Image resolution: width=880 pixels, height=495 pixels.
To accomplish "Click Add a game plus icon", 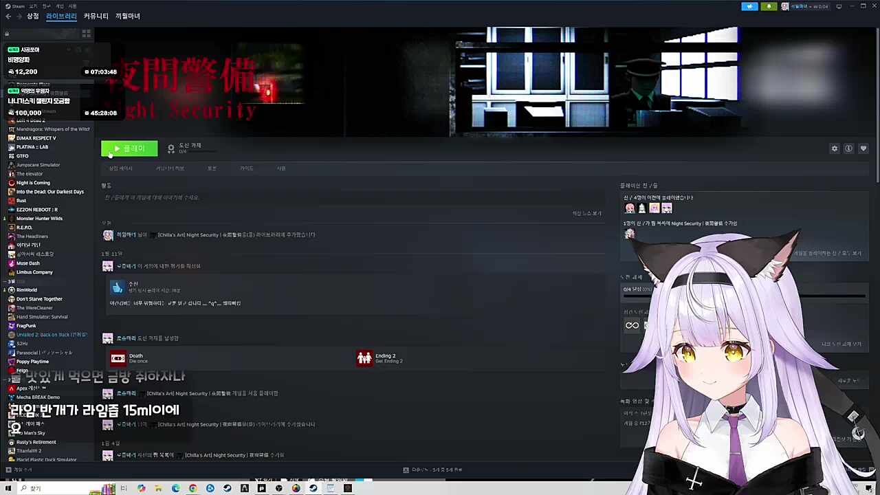I will (8, 470).
